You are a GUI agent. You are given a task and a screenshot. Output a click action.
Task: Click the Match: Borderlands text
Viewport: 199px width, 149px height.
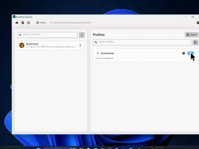click(x=105, y=58)
